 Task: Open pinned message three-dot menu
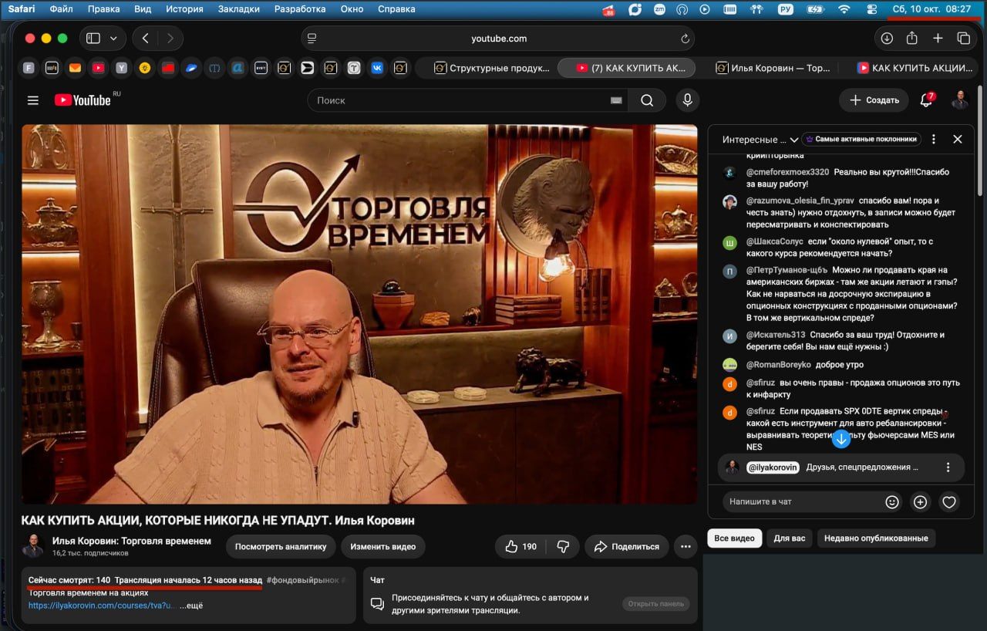click(948, 467)
